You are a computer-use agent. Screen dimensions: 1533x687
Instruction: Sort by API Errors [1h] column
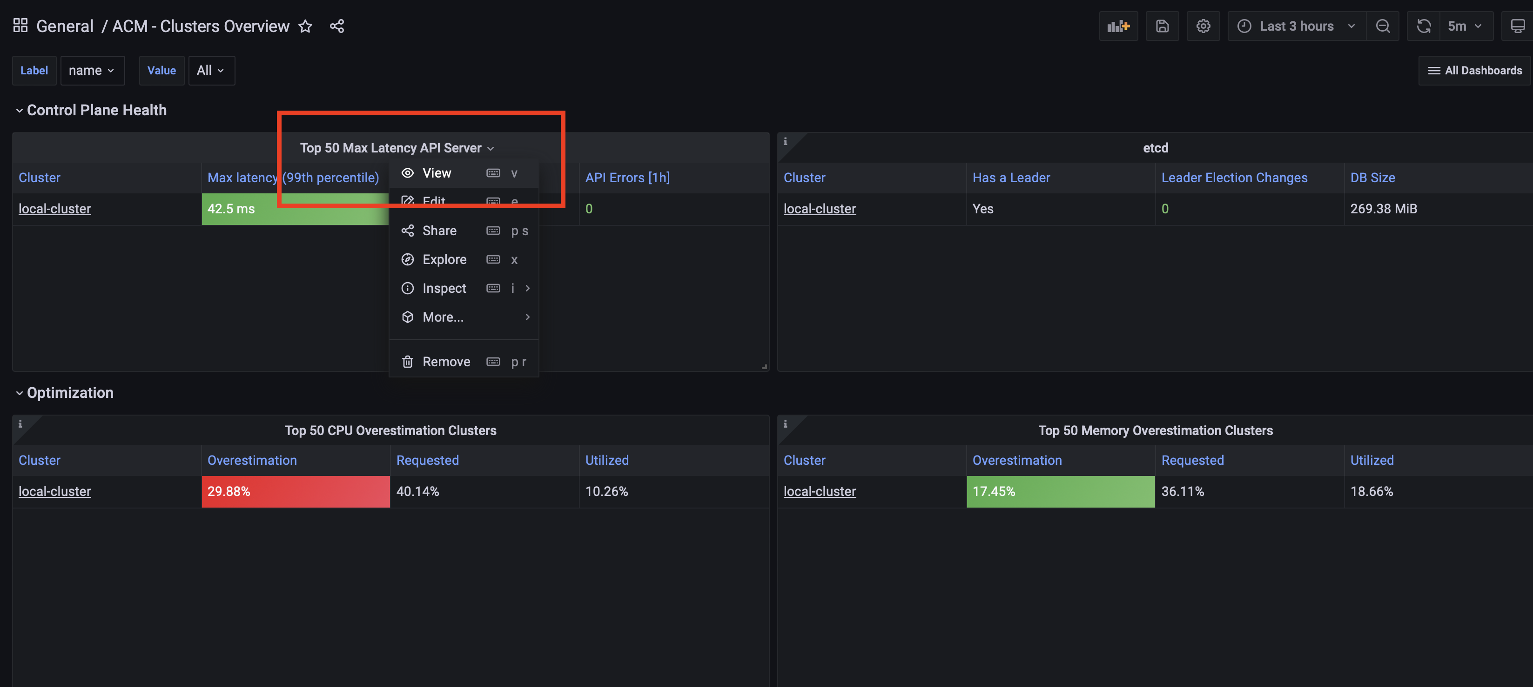627,178
